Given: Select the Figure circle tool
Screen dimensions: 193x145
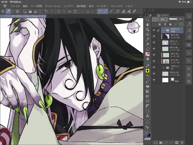Looking at the screenshot, I should click(147, 111).
